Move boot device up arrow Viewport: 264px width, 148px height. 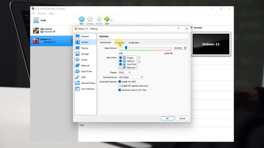click(139, 58)
